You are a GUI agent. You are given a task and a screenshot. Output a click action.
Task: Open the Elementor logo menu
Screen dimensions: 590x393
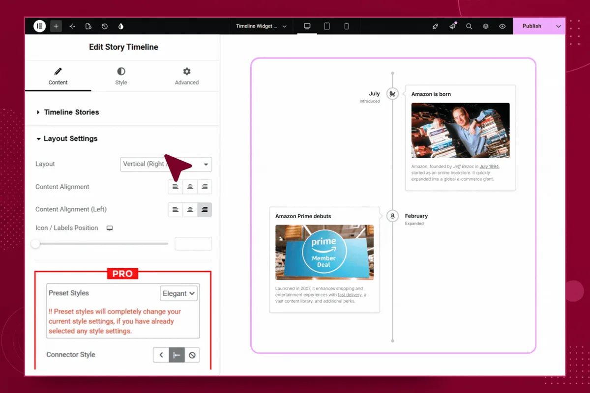tap(39, 26)
